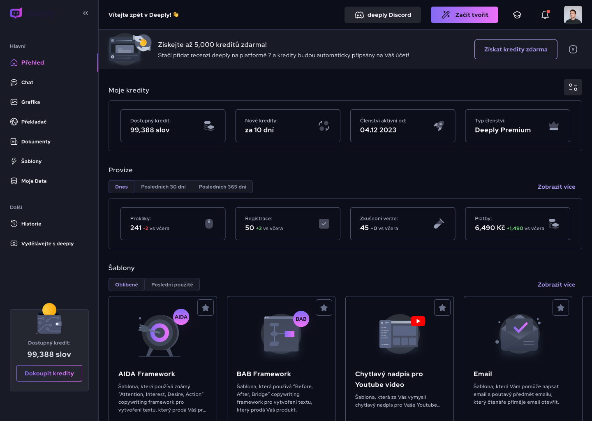Open the notifications bell
Screen dimensions: 592x421
[x=545, y=14]
